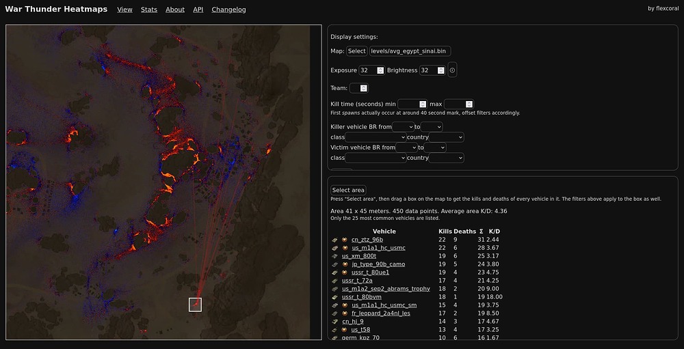Click the white selection box on heatmap
Image resolution: width=684 pixels, height=349 pixels.
195,305
